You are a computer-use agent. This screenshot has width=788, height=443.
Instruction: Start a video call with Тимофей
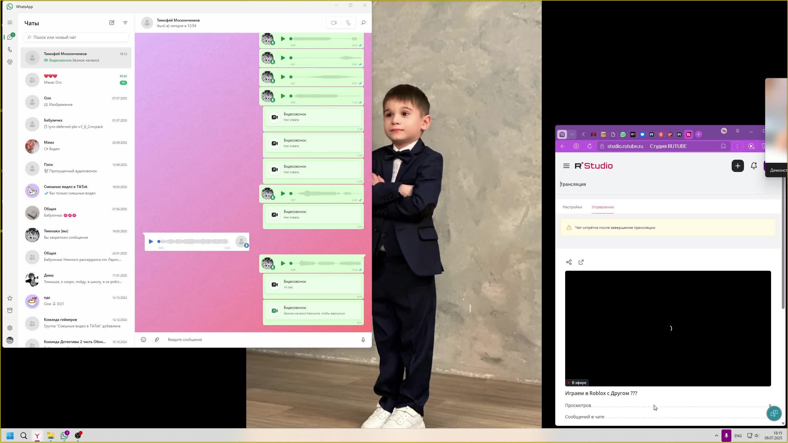pos(334,23)
